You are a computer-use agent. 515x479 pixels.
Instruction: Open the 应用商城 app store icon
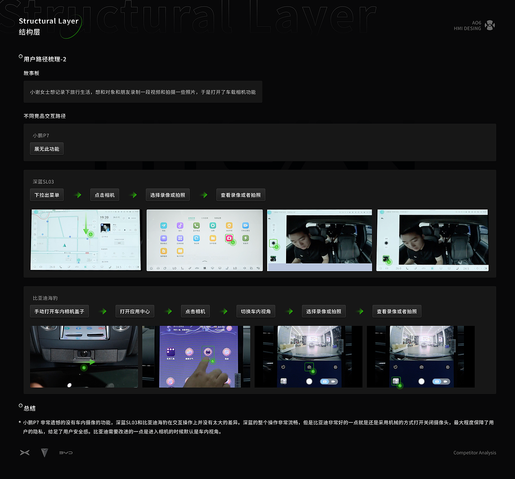[x=180, y=238]
